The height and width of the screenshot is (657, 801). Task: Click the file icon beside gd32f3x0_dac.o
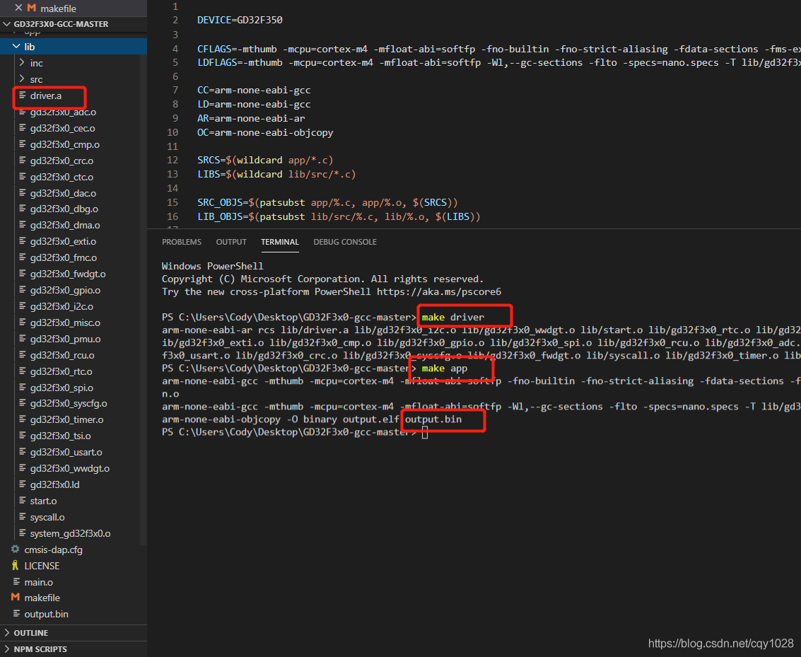pos(23,193)
